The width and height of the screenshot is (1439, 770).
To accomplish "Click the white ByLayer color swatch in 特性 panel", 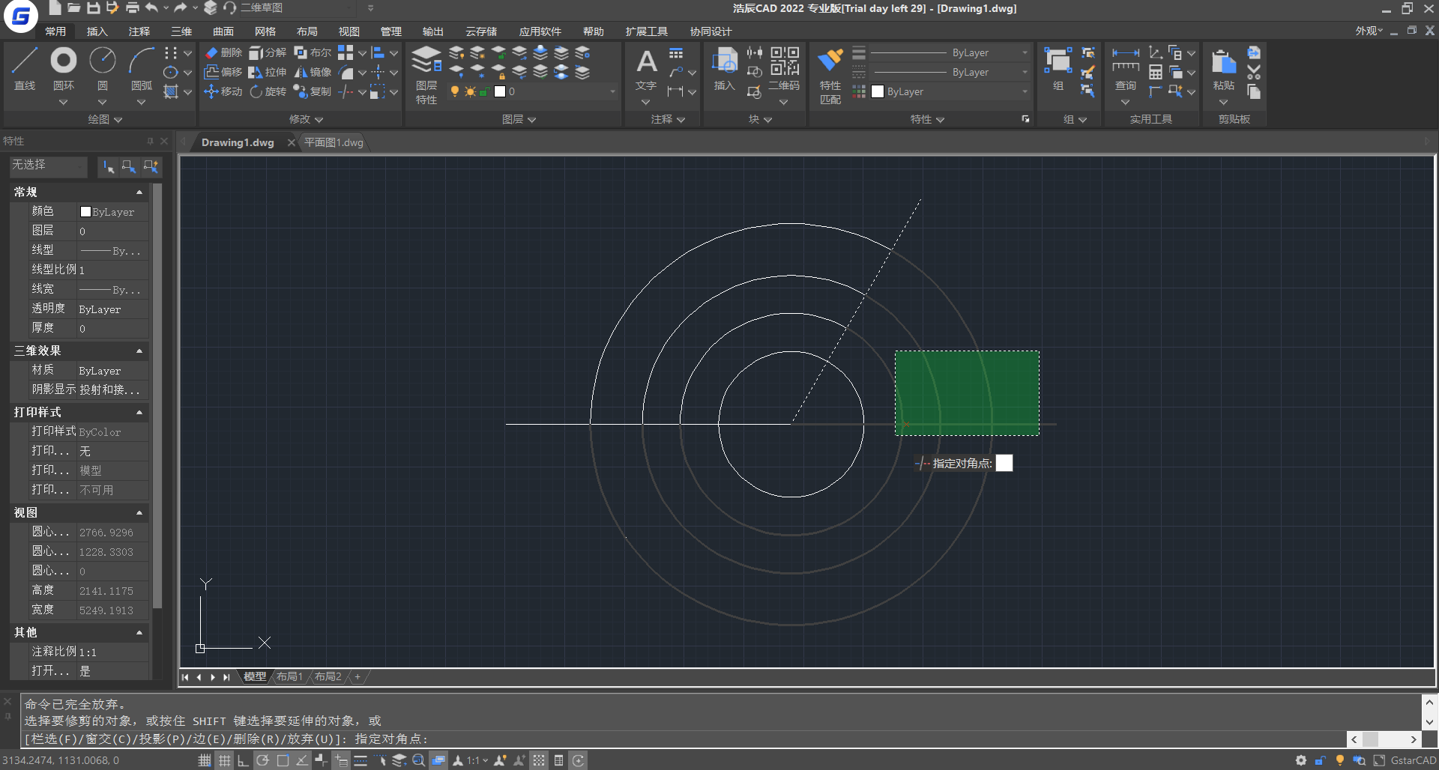I will pos(878,91).
